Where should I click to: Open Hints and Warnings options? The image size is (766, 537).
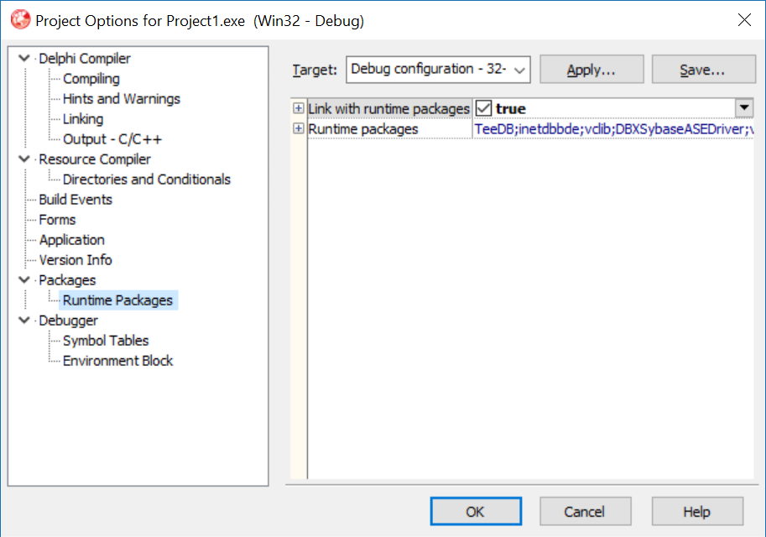pyautogui.click(x=122, y=99)
